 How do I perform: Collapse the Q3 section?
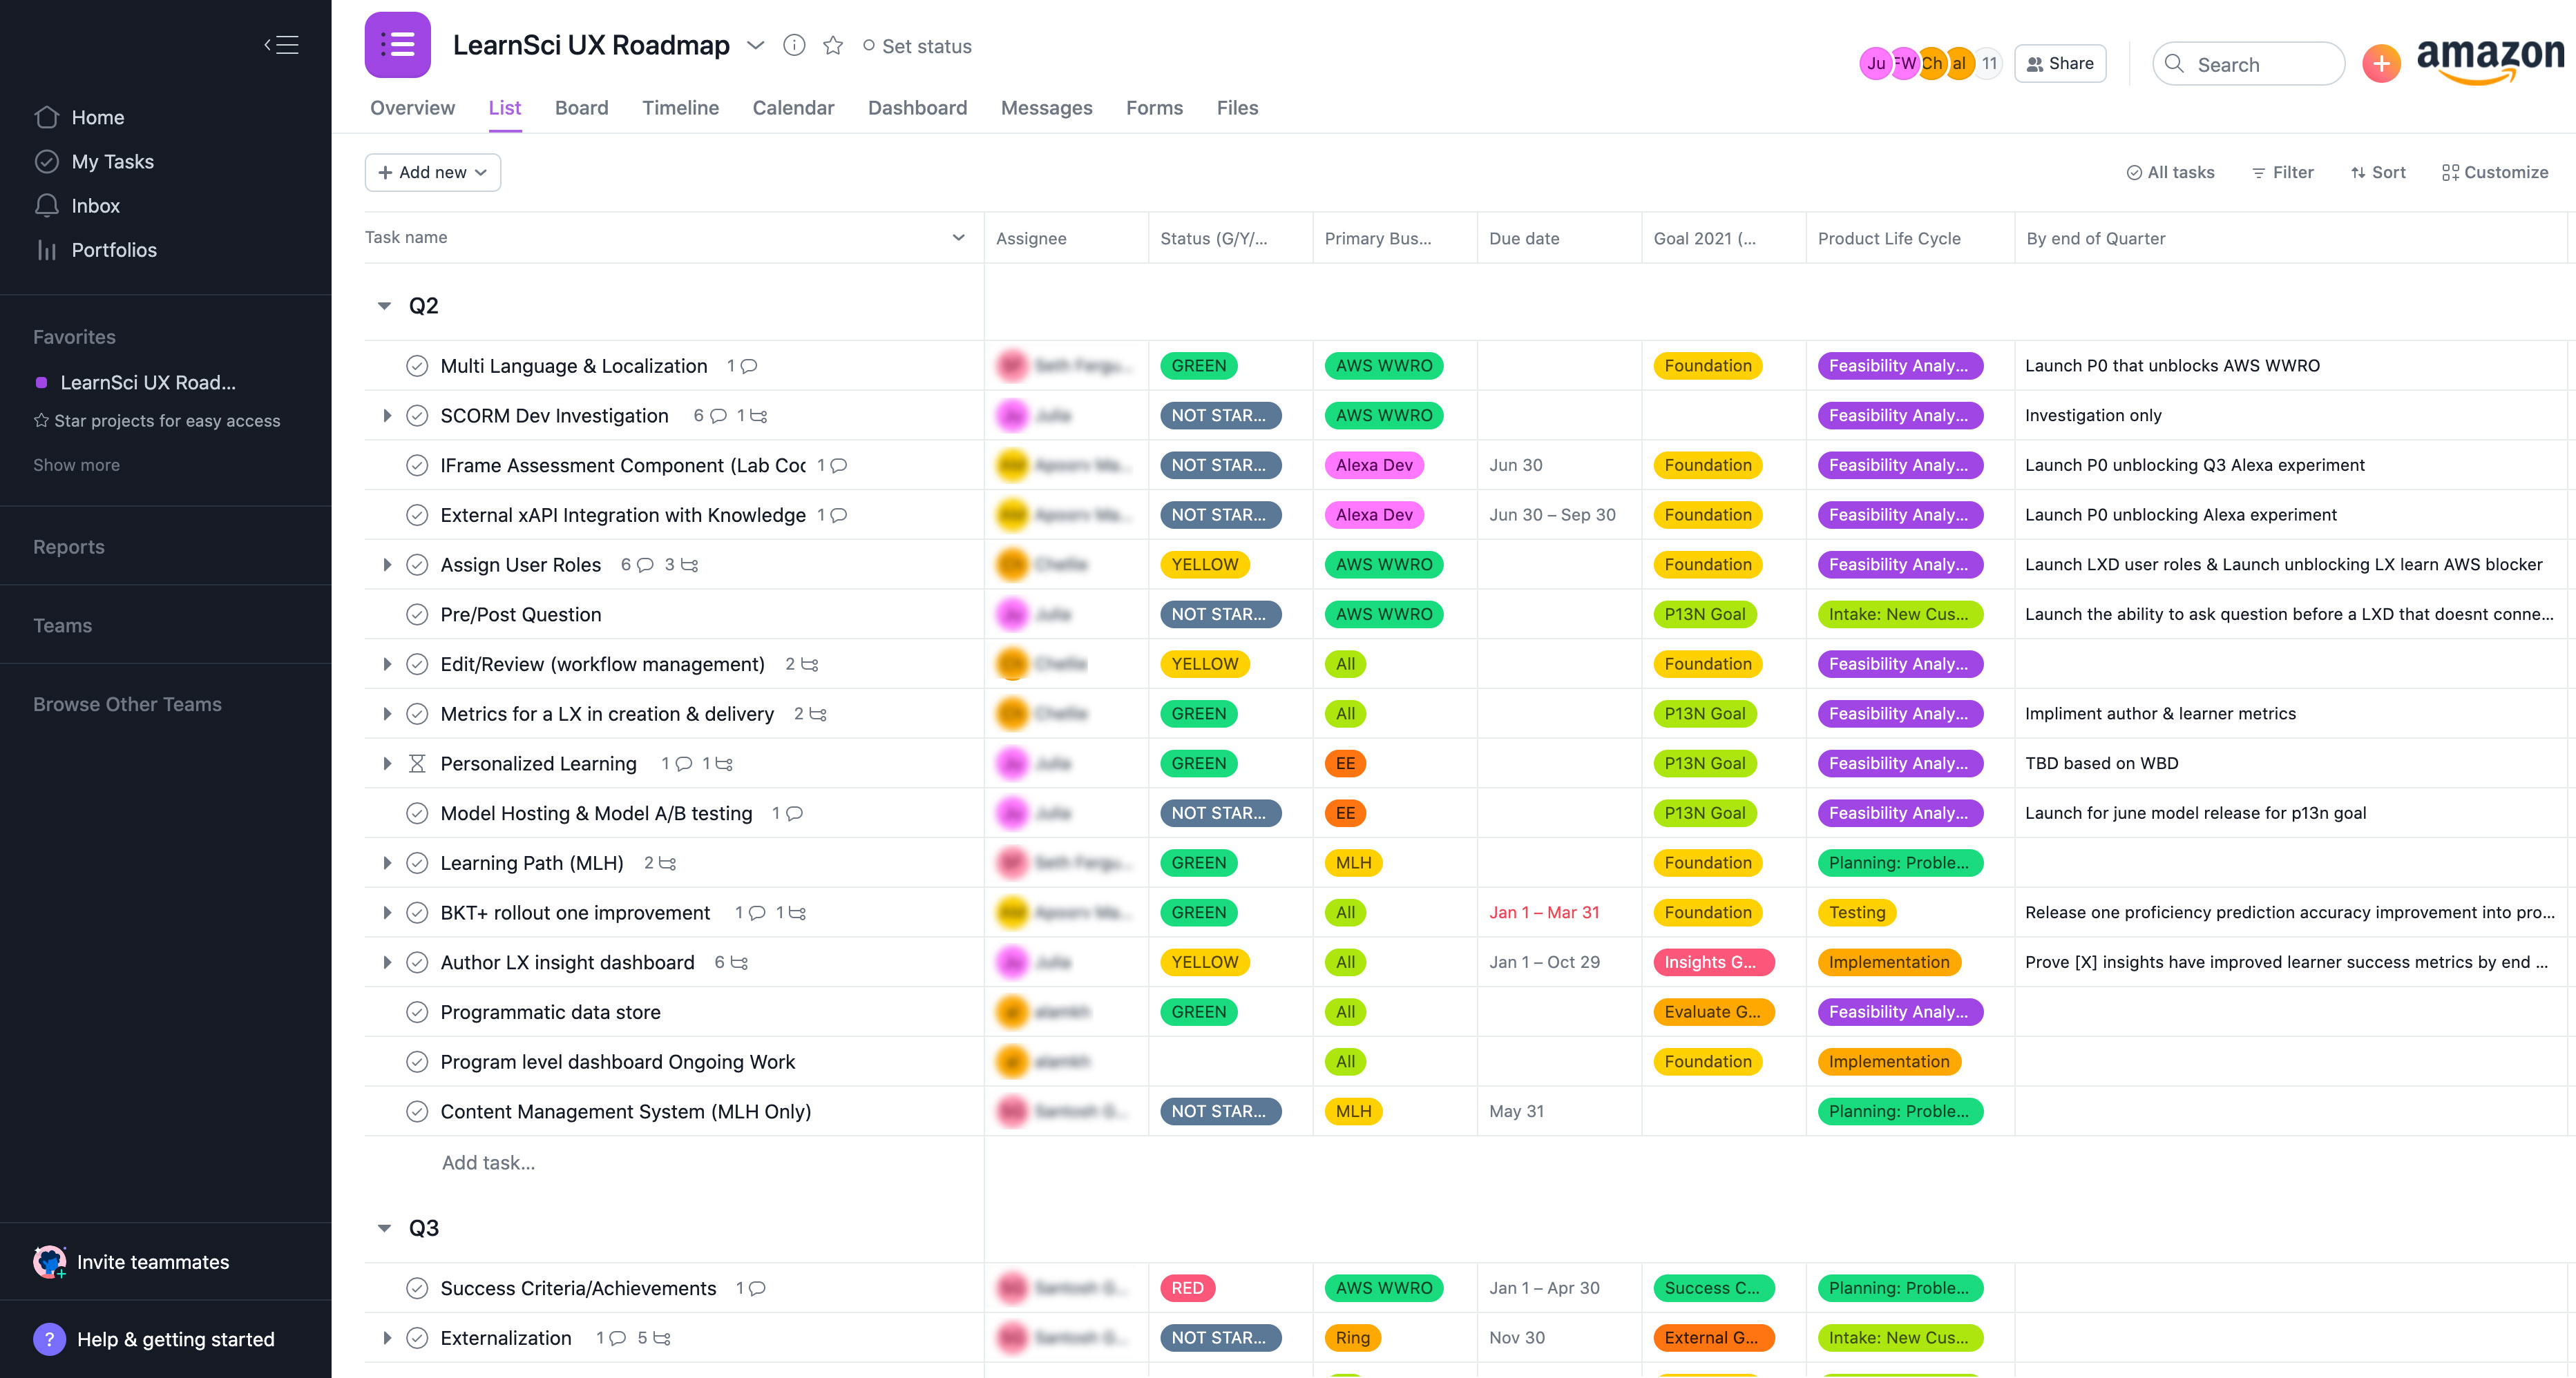[384, 1228]
